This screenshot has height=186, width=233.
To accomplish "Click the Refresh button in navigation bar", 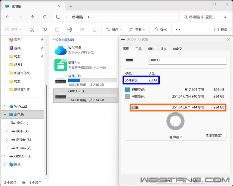I will coord(45,17).
